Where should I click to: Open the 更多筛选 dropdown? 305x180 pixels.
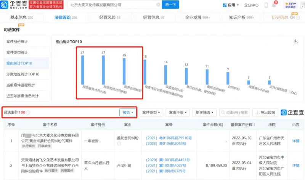[204, 112]
